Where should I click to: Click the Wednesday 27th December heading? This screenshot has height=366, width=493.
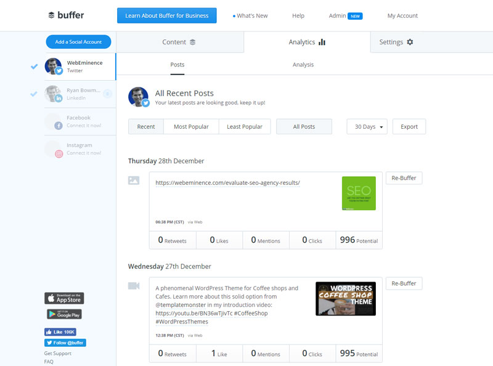coord(169,266)
